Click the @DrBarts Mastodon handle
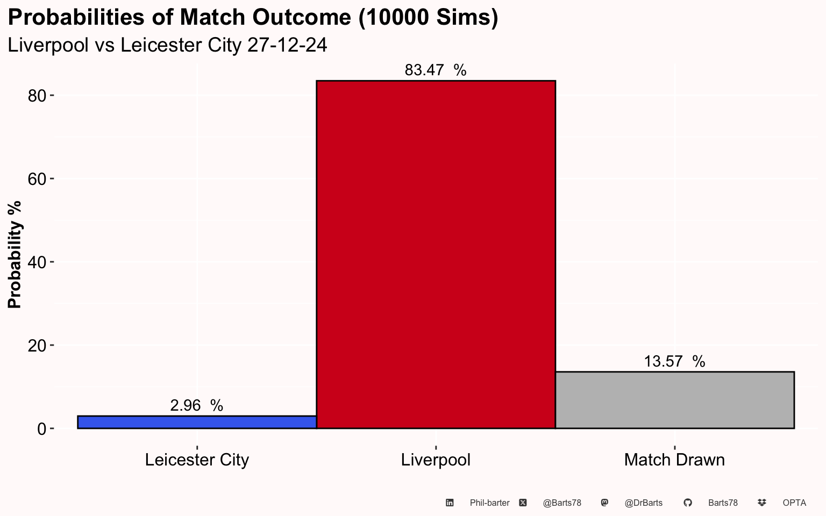826x516 pixels. pos(644,503)
